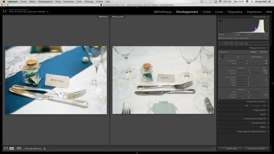Image resolution: width=274 pixels, height=154 pixels.
Task: Open the Développement menu in menu bar
Action: (x=45, y=2)
